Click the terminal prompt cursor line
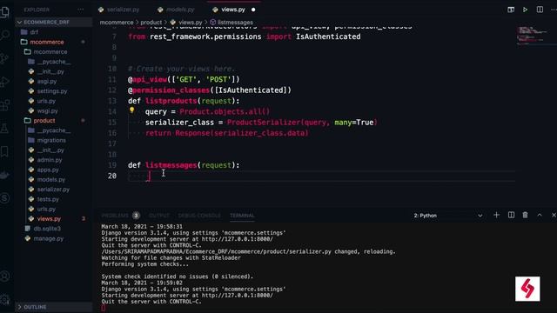The width and height of the screenshot is (557, 313). (103, 308)
